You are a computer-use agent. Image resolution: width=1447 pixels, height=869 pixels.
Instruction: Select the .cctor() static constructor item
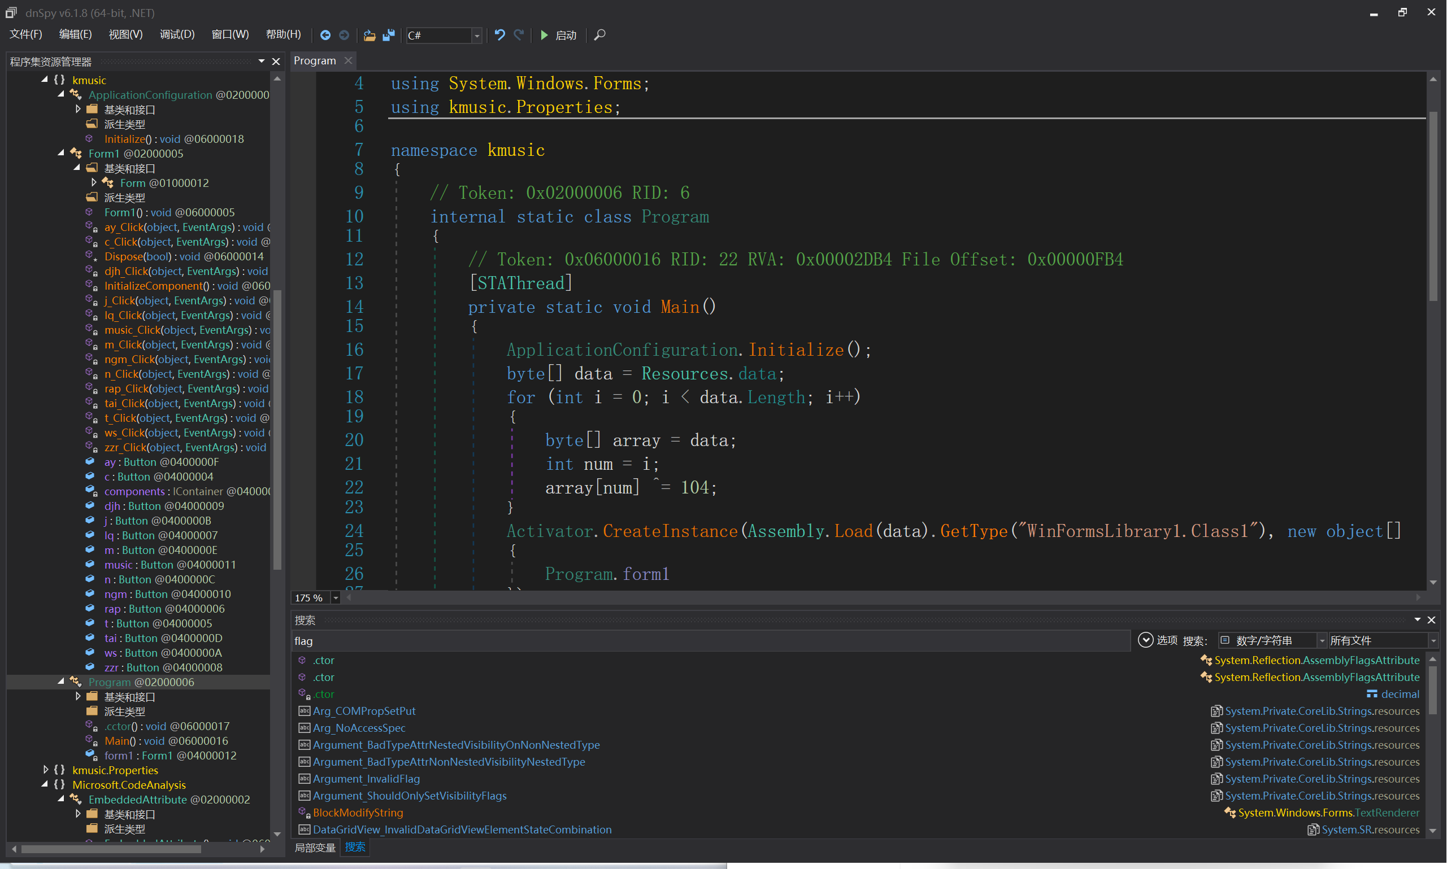click(166, 726)
